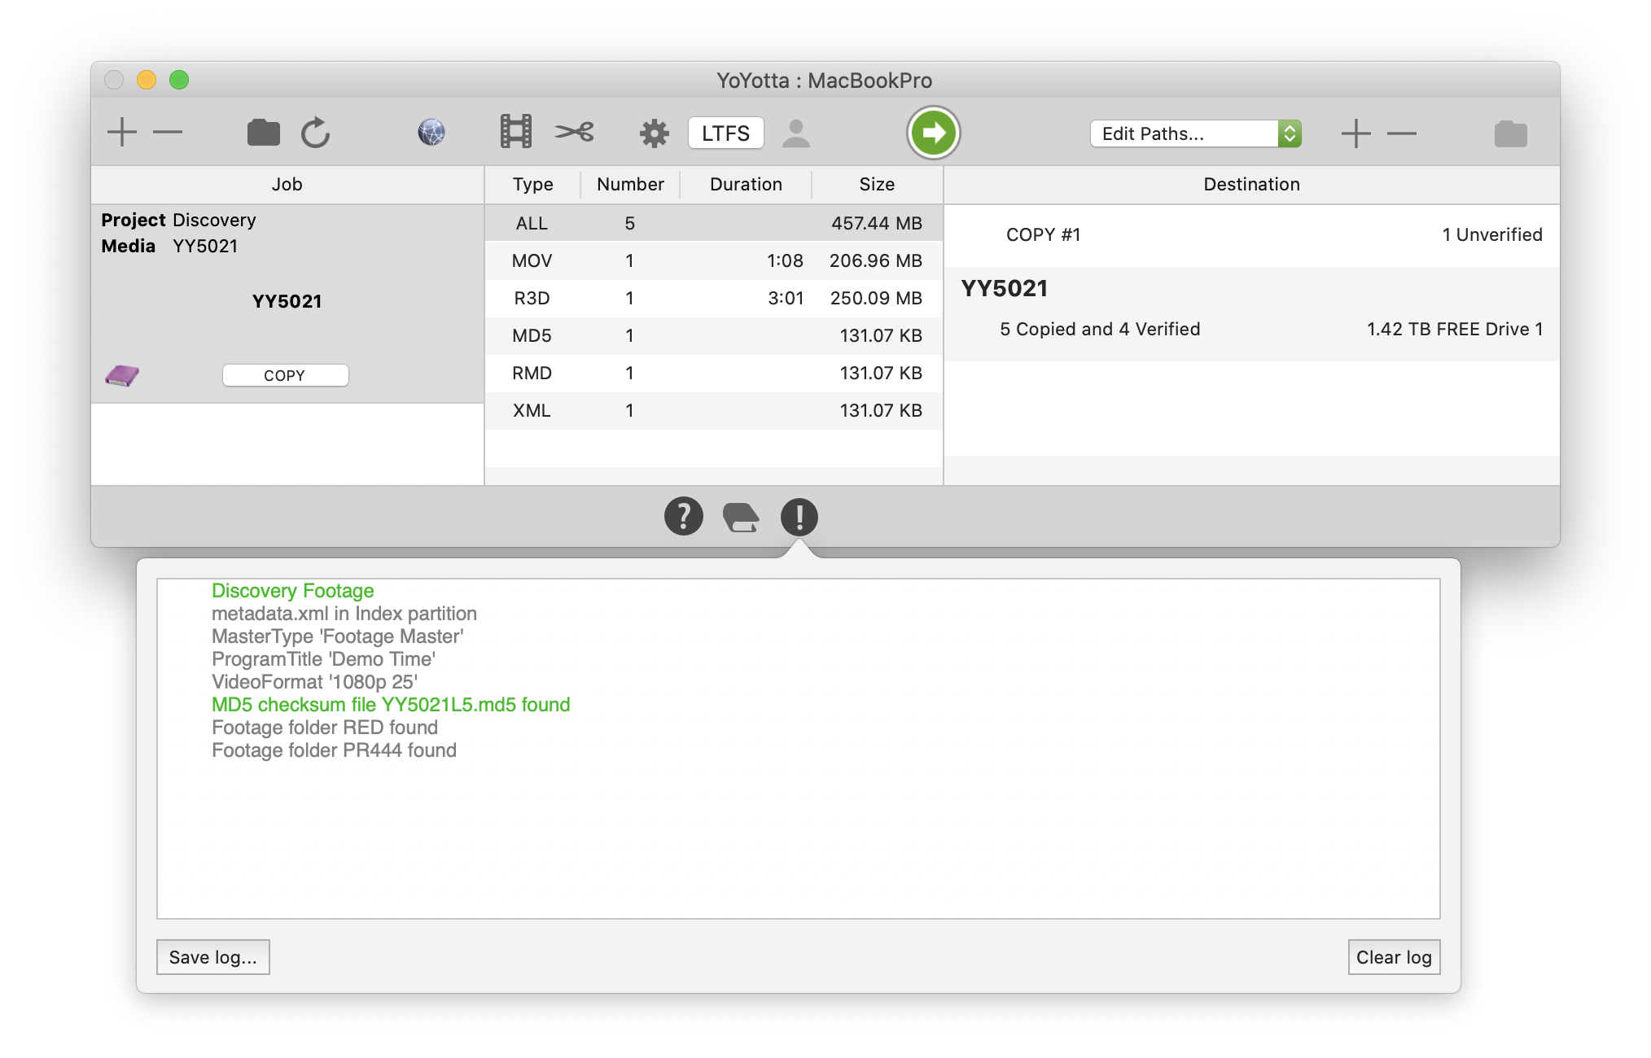
Task: Click the remove job minus icon
Action: [x=168, y=132]
